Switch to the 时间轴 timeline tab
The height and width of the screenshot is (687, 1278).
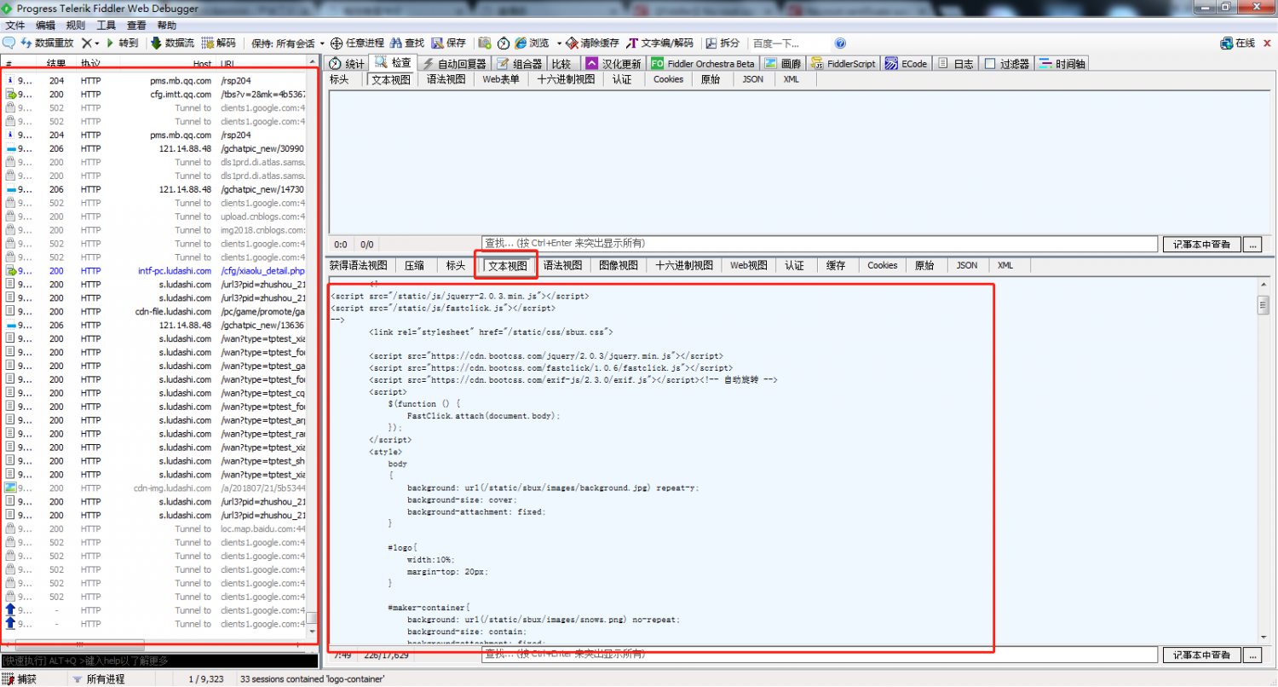click(1062, 64)
